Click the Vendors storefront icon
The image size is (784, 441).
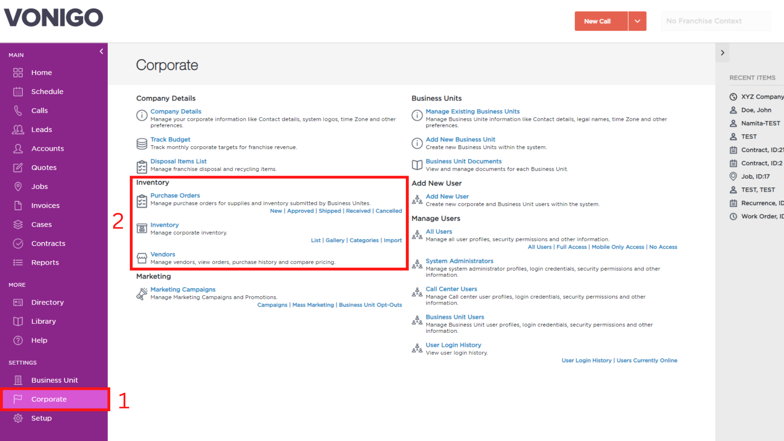pos(142,258)
